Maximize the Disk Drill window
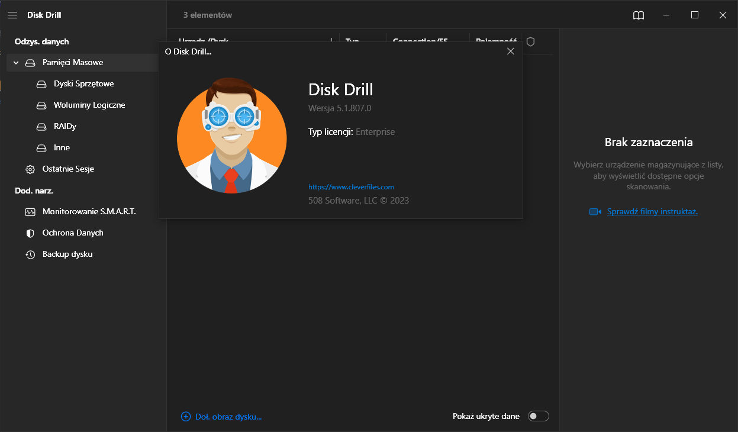This screenshot has height=432, width=738. (695, 15)
